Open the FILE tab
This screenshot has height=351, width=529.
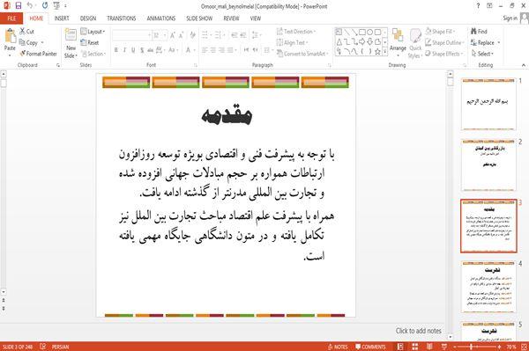point(11,18)
